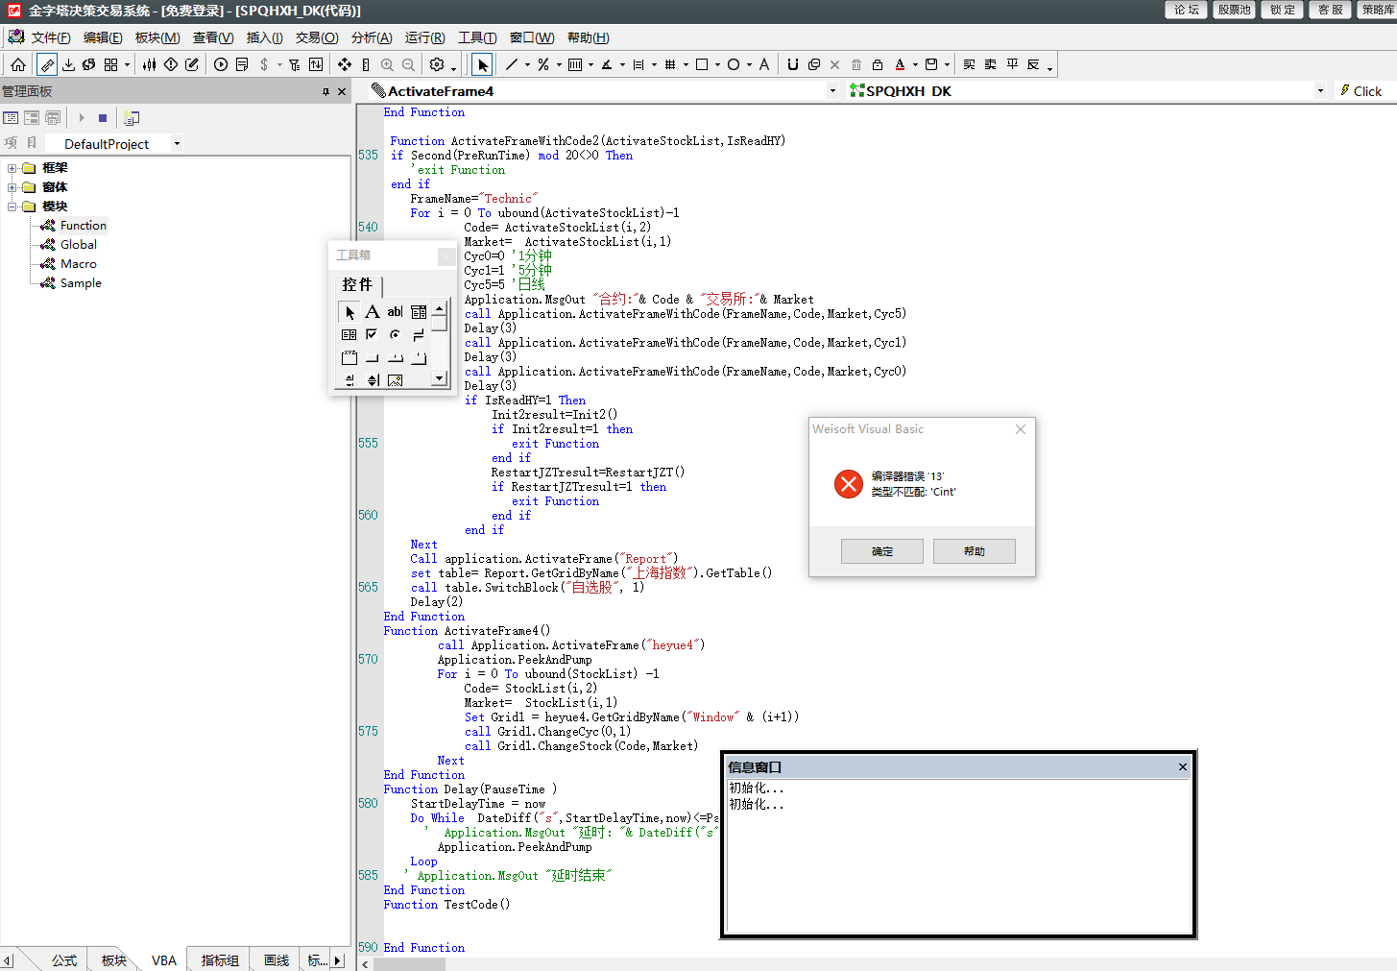Viewport: 1397px width, 971px height.
Task: Open the settings gear icon in toolbar
Action: (437, 64)
